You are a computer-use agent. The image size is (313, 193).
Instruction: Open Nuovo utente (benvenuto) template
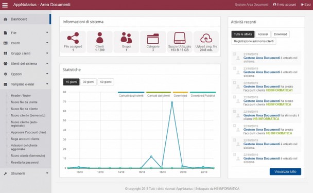point(28,155)
